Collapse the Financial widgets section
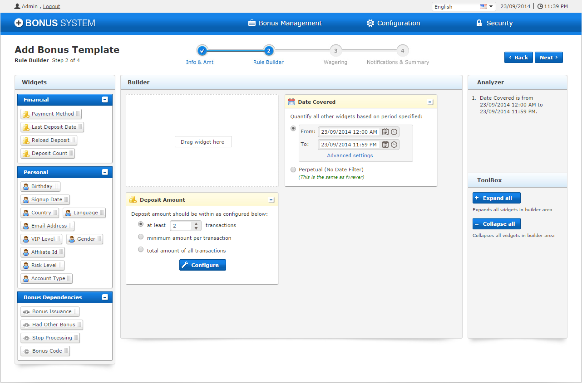Screen dimensions: 582x383 [x=105, y=100]
